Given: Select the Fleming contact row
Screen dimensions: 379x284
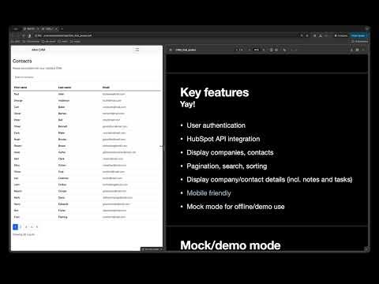Looking at the screenshot, I should (x=87, y=217).
